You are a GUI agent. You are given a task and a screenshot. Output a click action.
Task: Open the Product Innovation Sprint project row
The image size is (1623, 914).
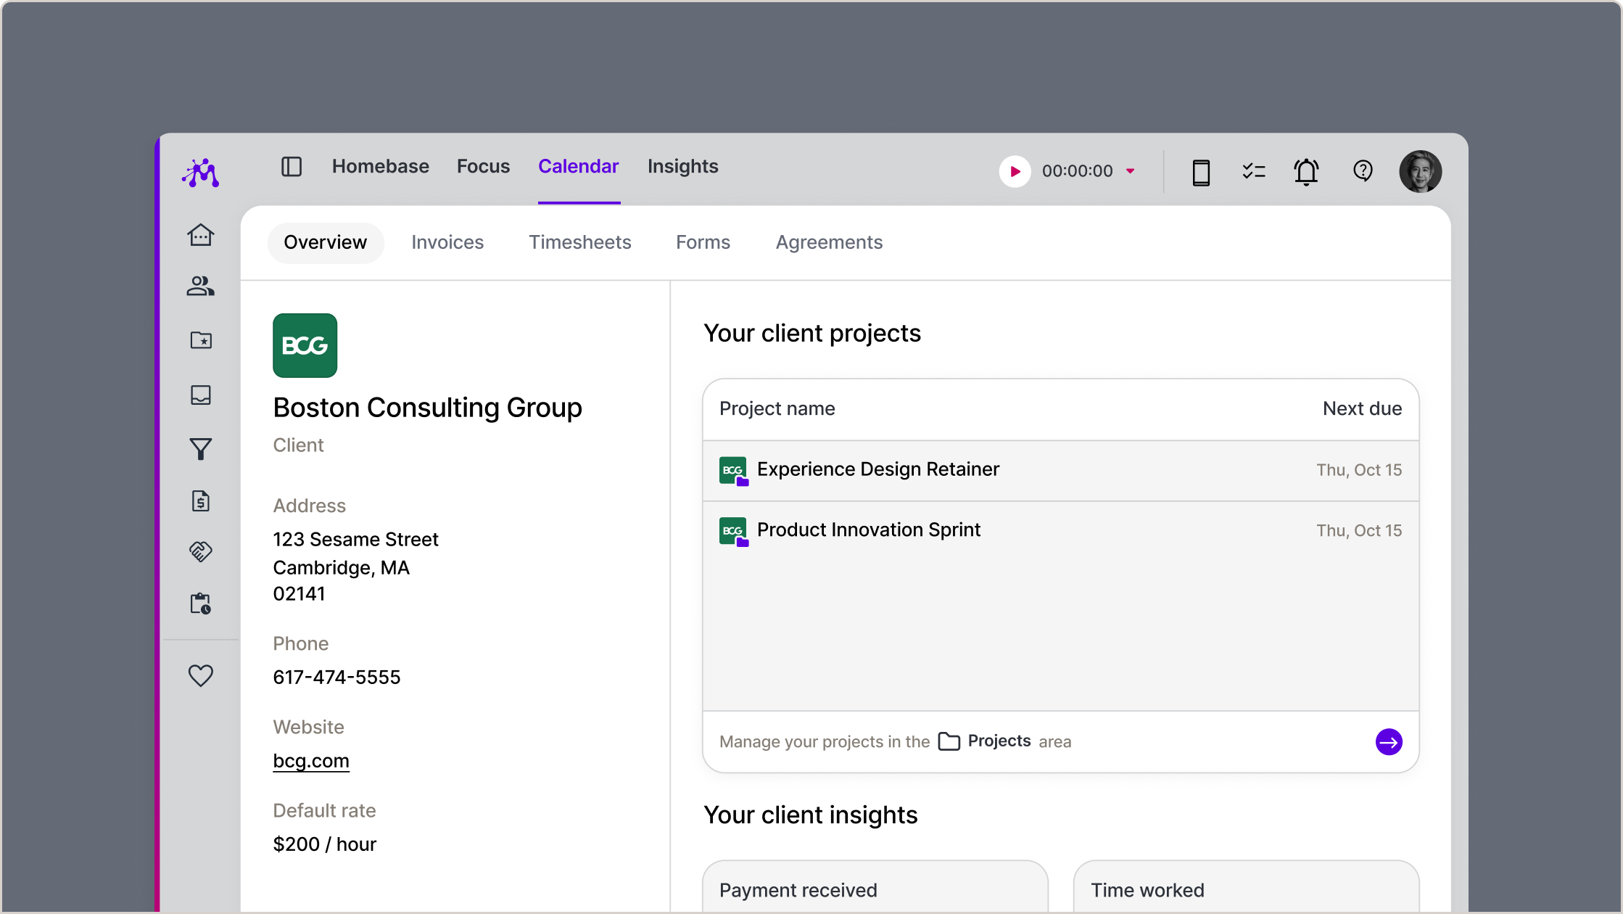1060,531
